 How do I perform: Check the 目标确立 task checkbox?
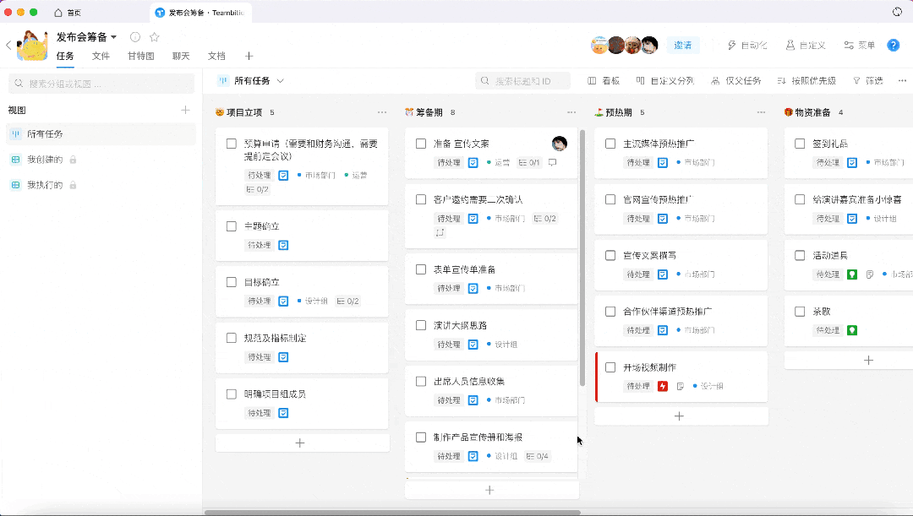[x=231, y=282]
